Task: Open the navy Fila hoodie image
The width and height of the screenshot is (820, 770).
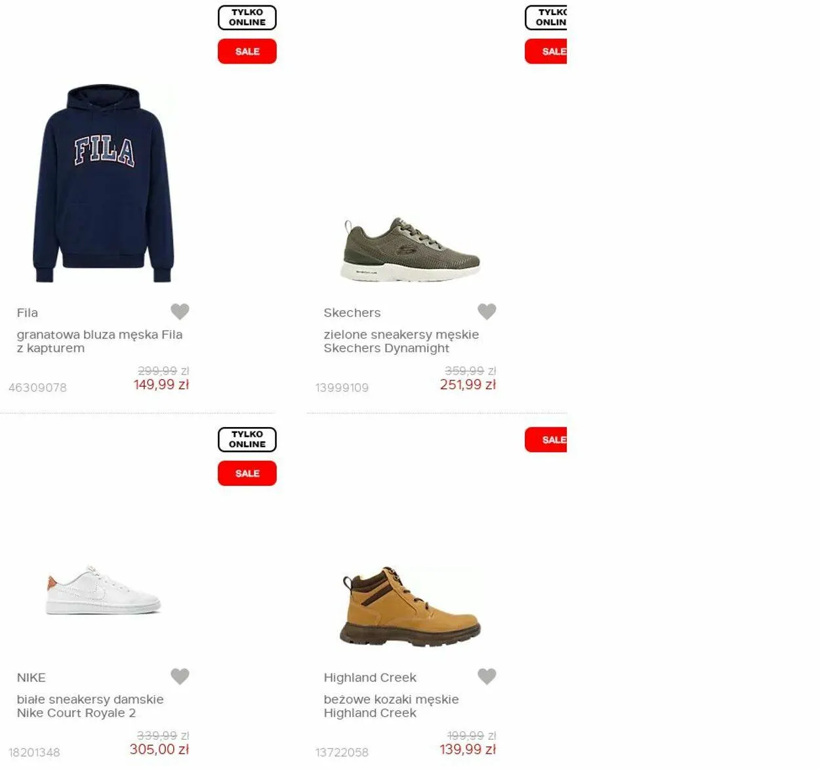Action: tap(104, 183)
